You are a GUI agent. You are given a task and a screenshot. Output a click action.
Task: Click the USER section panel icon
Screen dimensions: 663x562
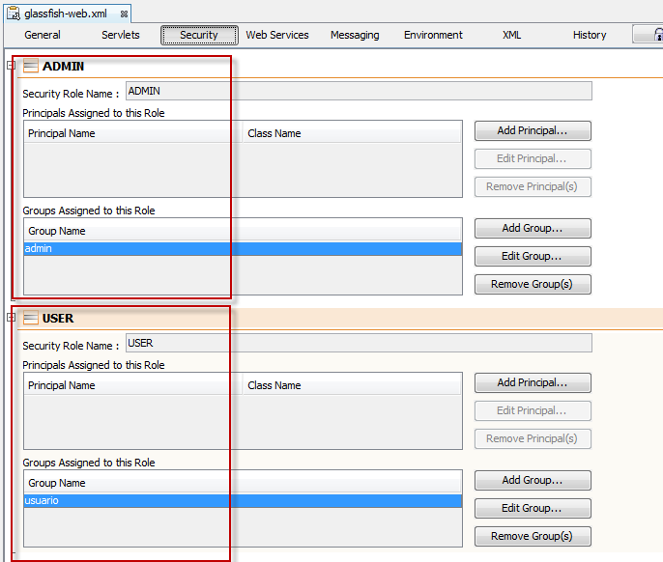click(31, 318)
